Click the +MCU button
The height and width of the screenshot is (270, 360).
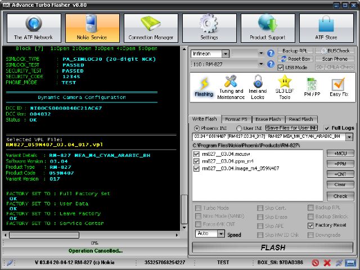(x=340, y=154)
